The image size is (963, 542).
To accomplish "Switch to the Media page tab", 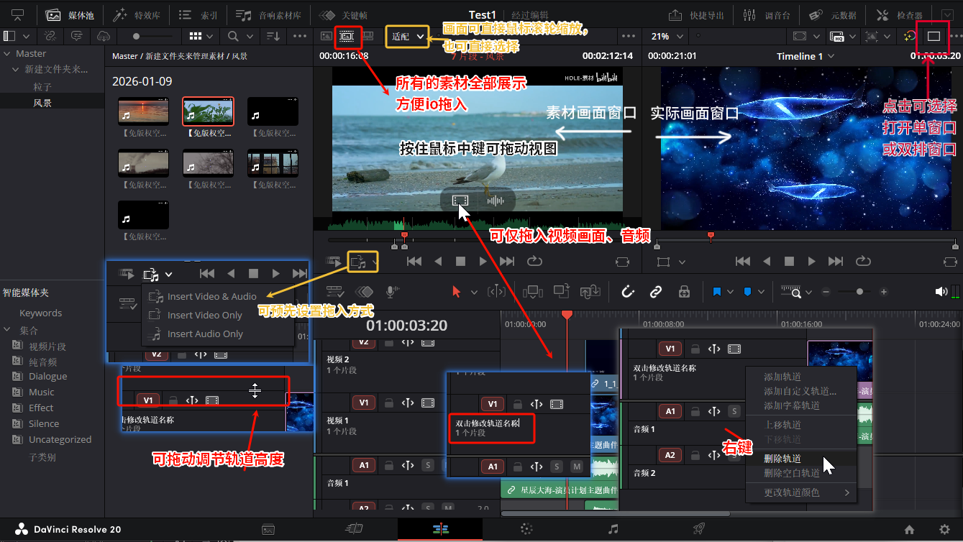I will [x=268, y=529].
